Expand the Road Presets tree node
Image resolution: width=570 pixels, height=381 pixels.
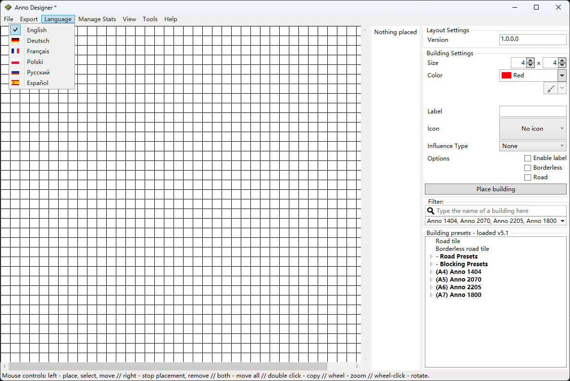[432, 257]
